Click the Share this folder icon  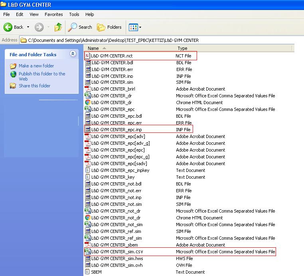pos(13,86)
